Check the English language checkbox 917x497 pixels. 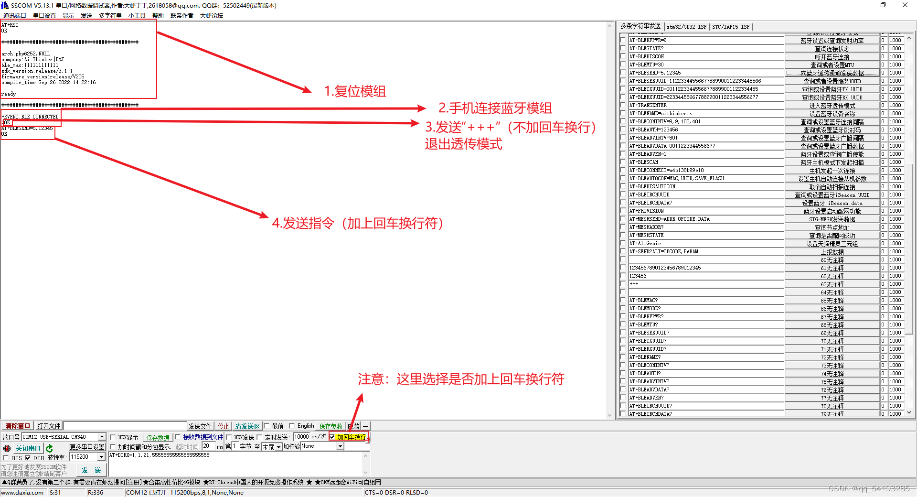pos(292,426)
